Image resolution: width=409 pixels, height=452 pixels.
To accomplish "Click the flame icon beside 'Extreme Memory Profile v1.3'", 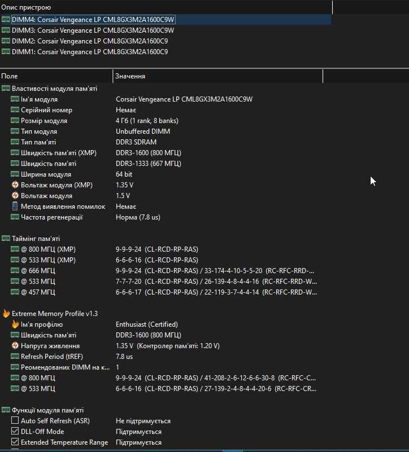I will point(6,313).
